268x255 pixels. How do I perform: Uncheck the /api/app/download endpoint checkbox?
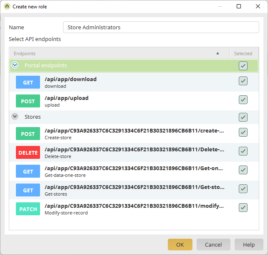[243, 81]
